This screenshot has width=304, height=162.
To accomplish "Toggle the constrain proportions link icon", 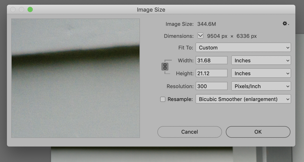I will 165,67.
